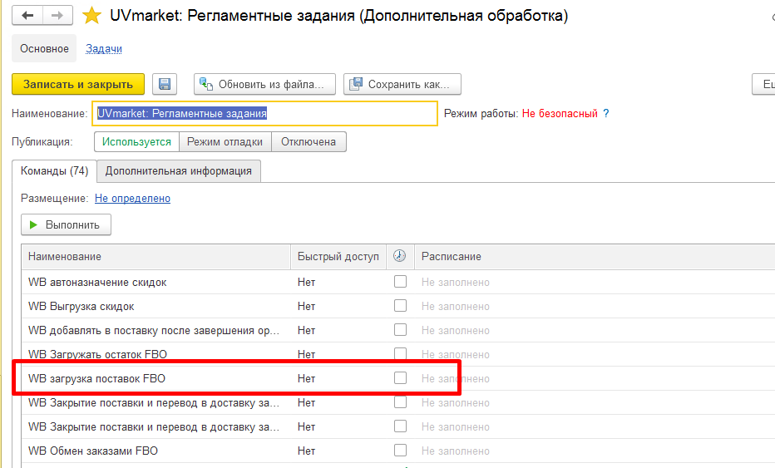This screenshot has height=468, width=775.
Task: Switch to Дополнительная информация tab
Action: 179,171
